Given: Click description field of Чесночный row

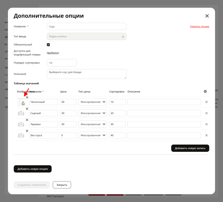Looking at the screenshot, I should tap(164, 102).
